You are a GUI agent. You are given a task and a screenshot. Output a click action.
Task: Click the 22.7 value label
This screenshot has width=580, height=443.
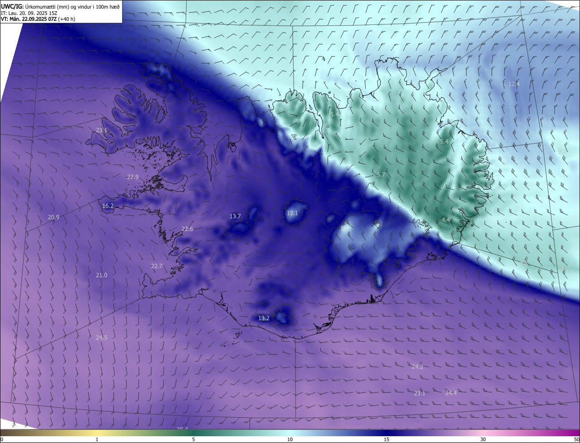156,266
